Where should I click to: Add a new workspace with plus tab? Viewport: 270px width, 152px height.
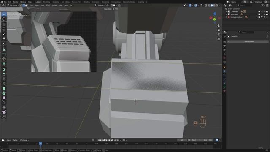[x=146, y=2]
